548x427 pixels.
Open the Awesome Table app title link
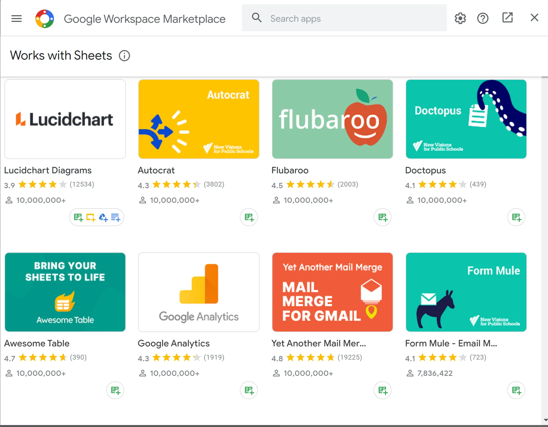[x=37, y=343]
